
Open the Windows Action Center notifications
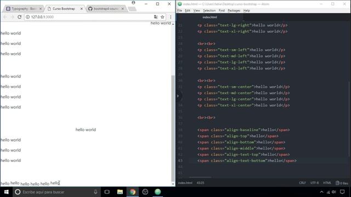(342, 192)
